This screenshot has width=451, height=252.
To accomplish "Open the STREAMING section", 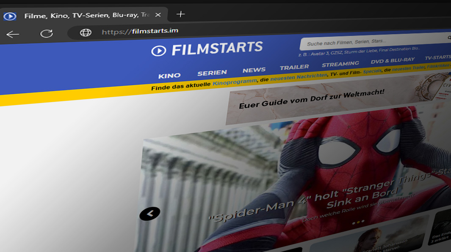I will 340,64.
